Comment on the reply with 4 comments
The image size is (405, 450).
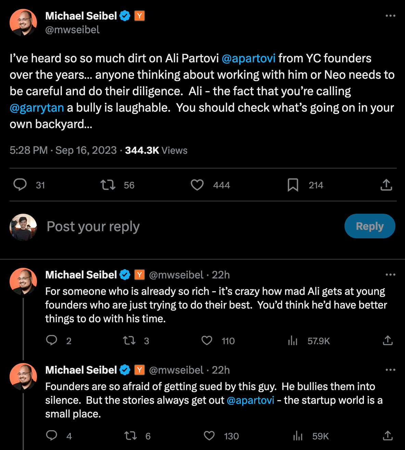click(52, 436)
